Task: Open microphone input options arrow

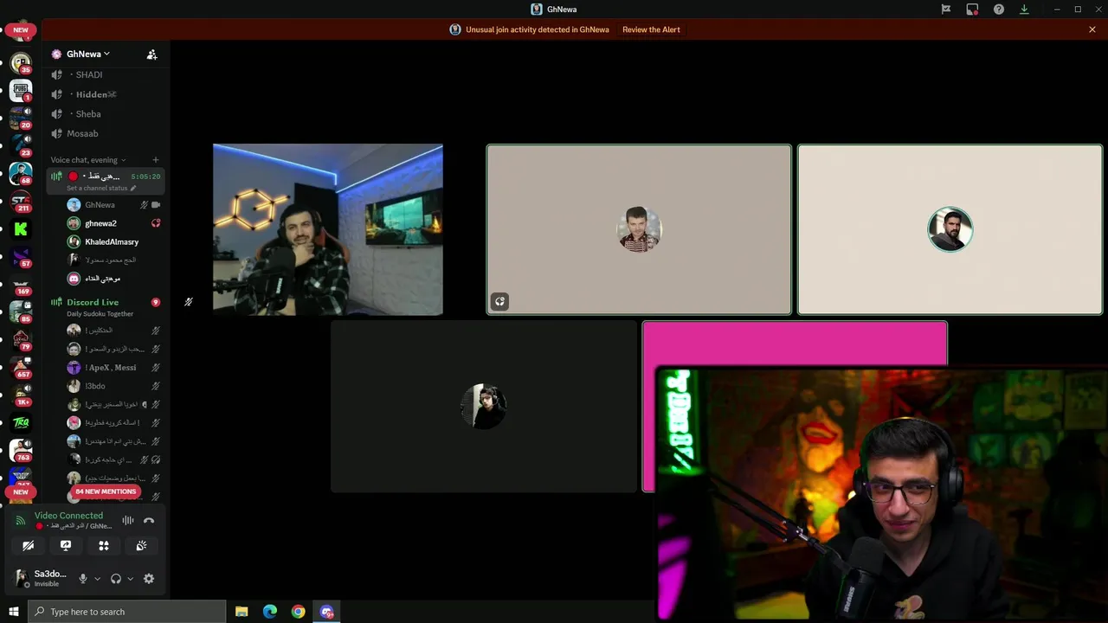Action: [97, 579]
